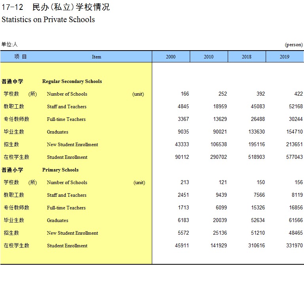Click the value 52168
Screen dimensions: 304x290
[x=296, y=107]
